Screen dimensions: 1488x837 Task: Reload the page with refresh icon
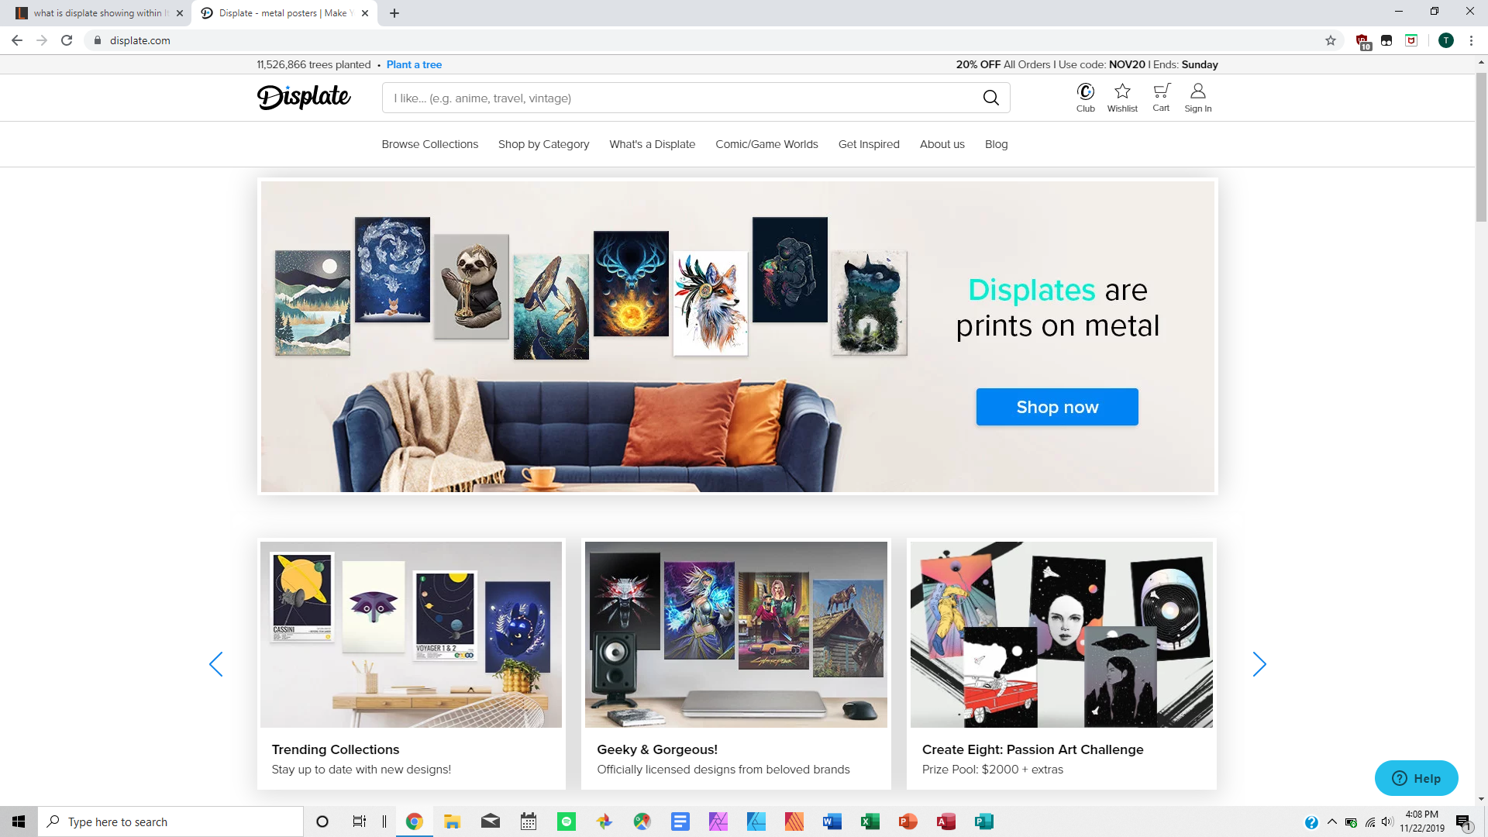point(67,40)
